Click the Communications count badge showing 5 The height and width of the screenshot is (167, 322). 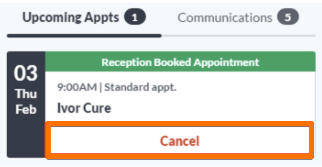pyautogui.click(x=288, y=17)
